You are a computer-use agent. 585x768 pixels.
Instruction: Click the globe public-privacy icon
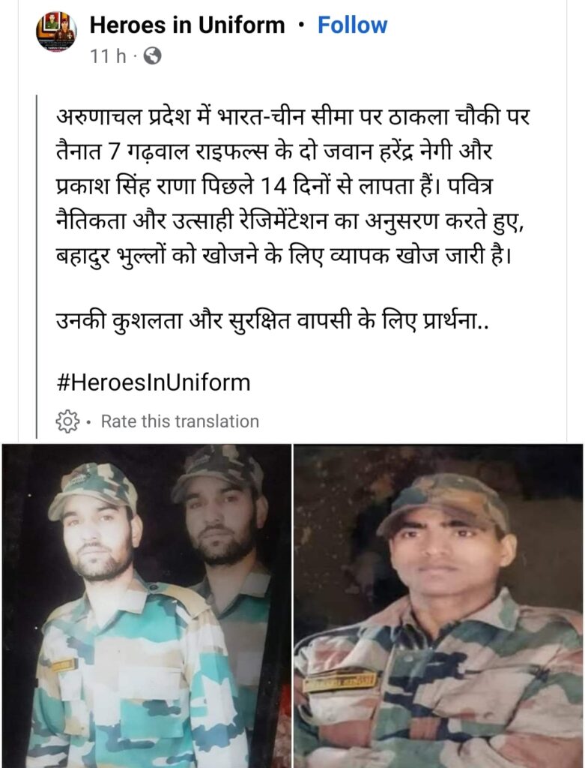(152, 55)
